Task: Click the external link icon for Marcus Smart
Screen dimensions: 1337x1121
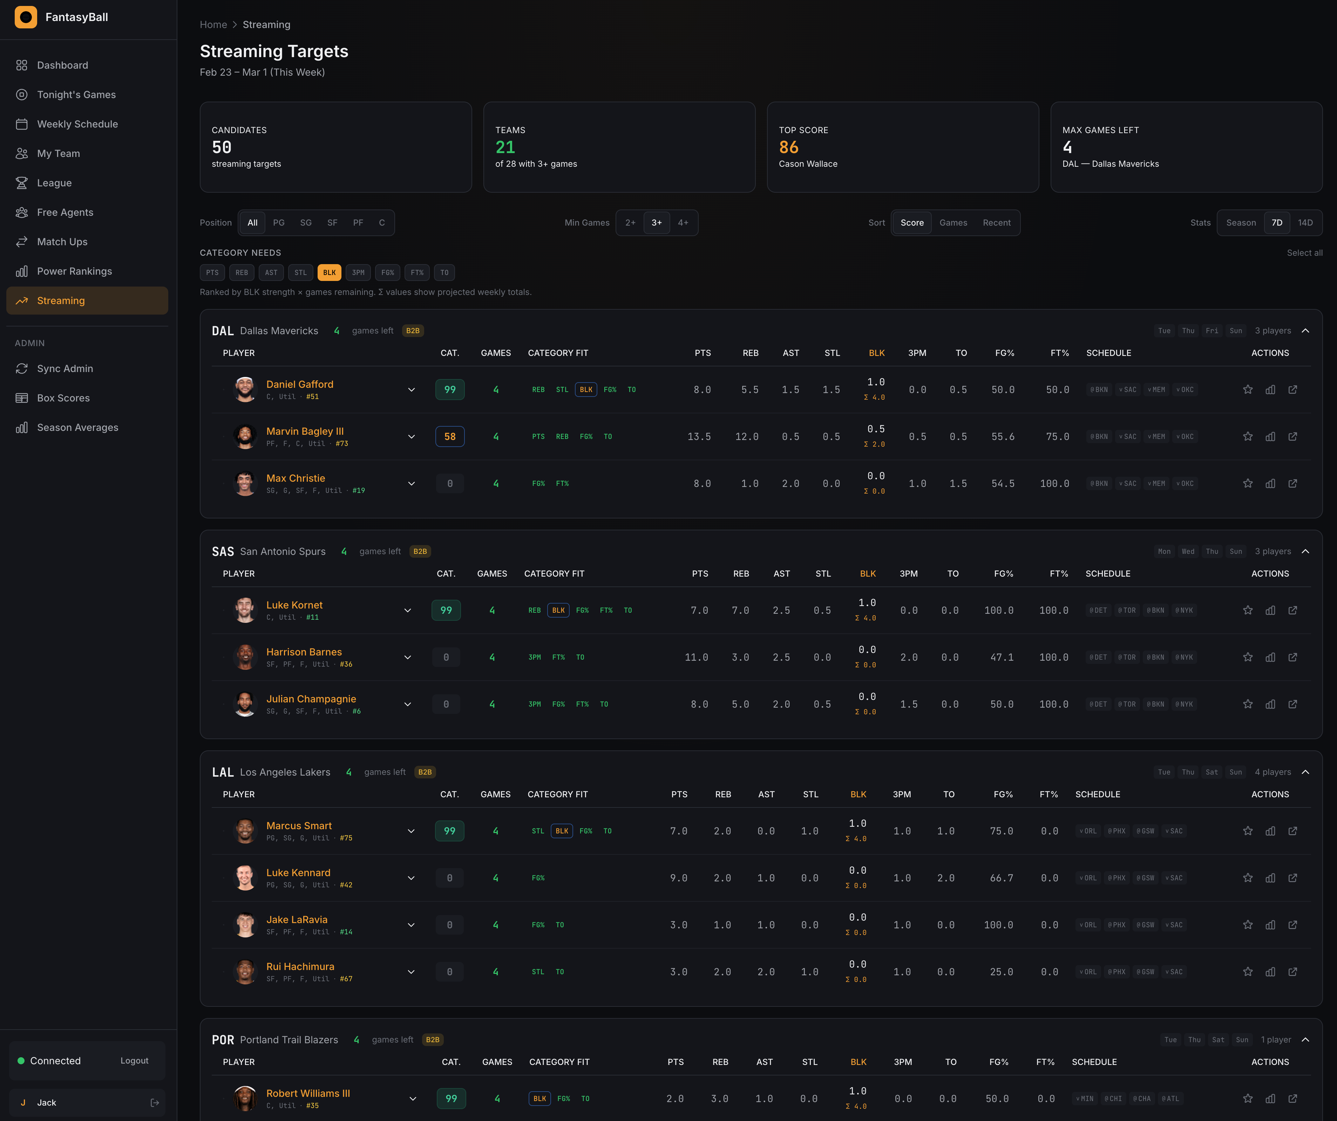Action: click(1293, 831)
